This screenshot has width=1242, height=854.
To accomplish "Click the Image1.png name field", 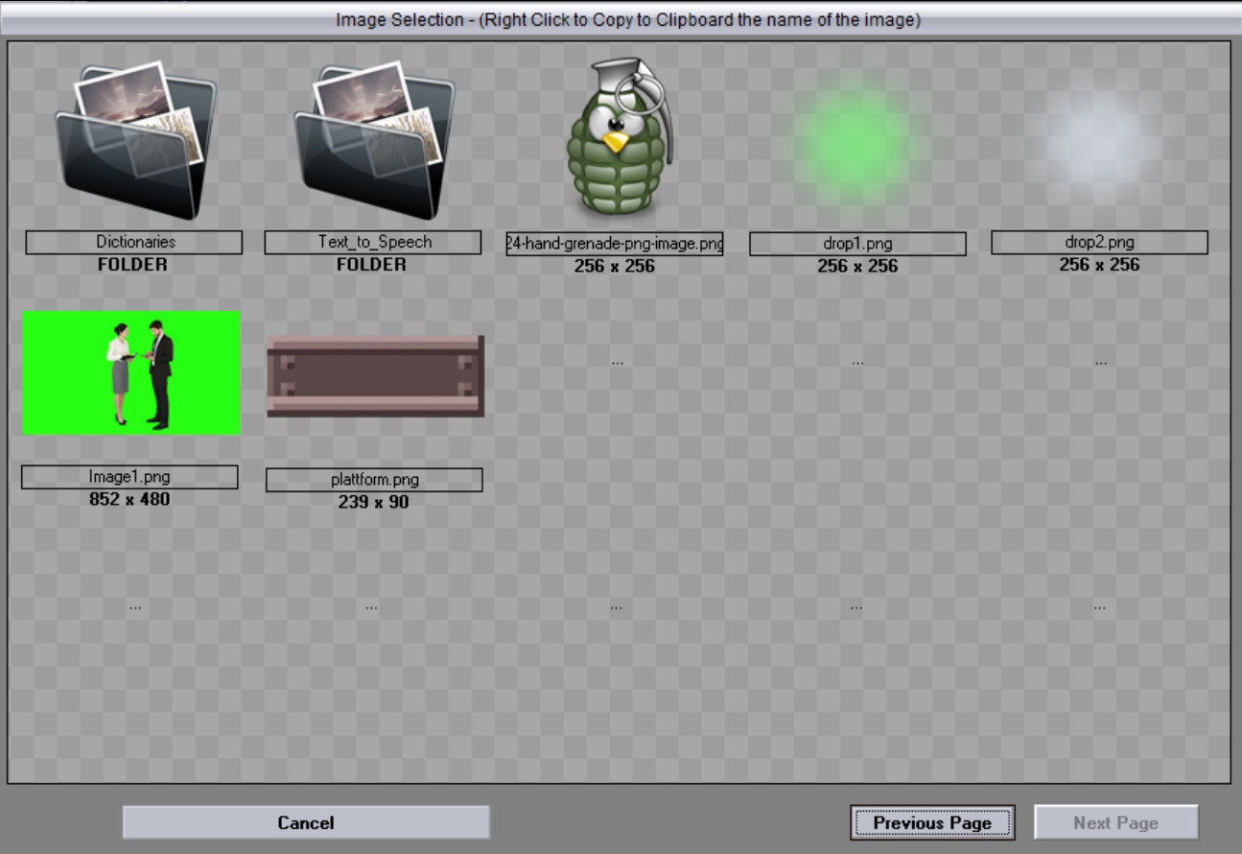I will pyautogui.click(x=129, y=477).
